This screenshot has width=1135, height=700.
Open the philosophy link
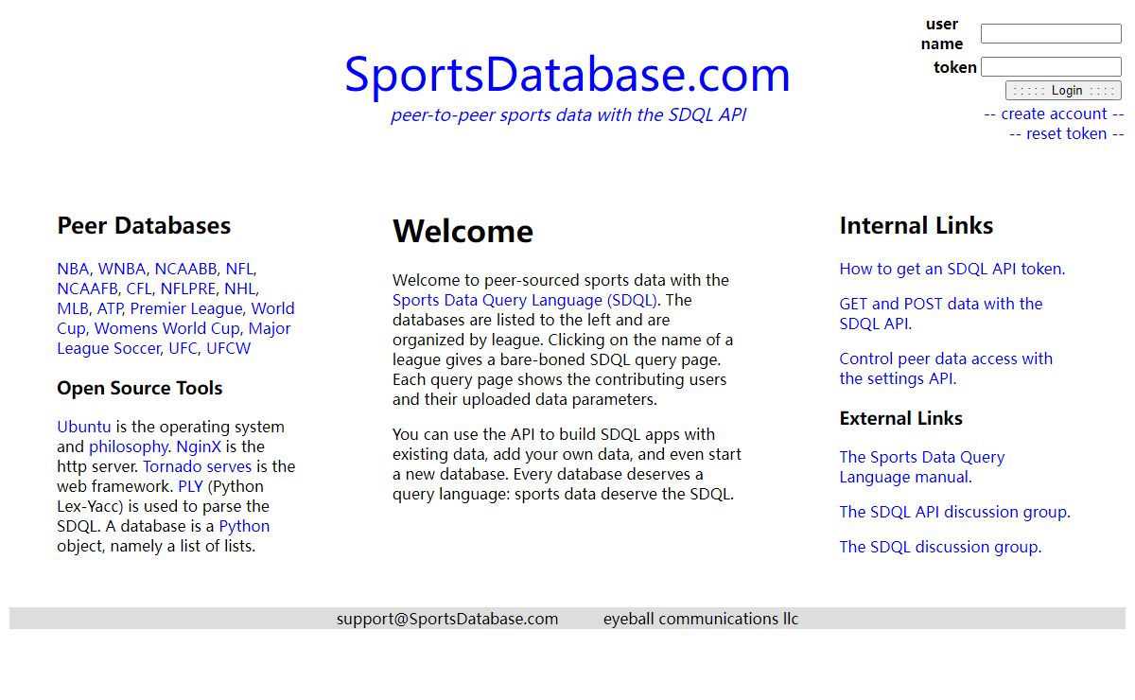tap(129, 446)
